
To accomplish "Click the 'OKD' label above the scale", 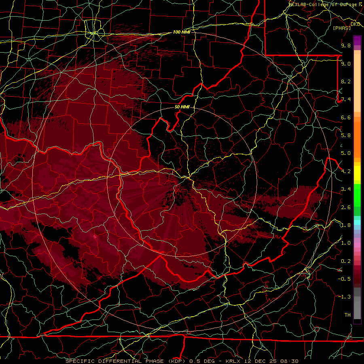I will pos(356,24).
